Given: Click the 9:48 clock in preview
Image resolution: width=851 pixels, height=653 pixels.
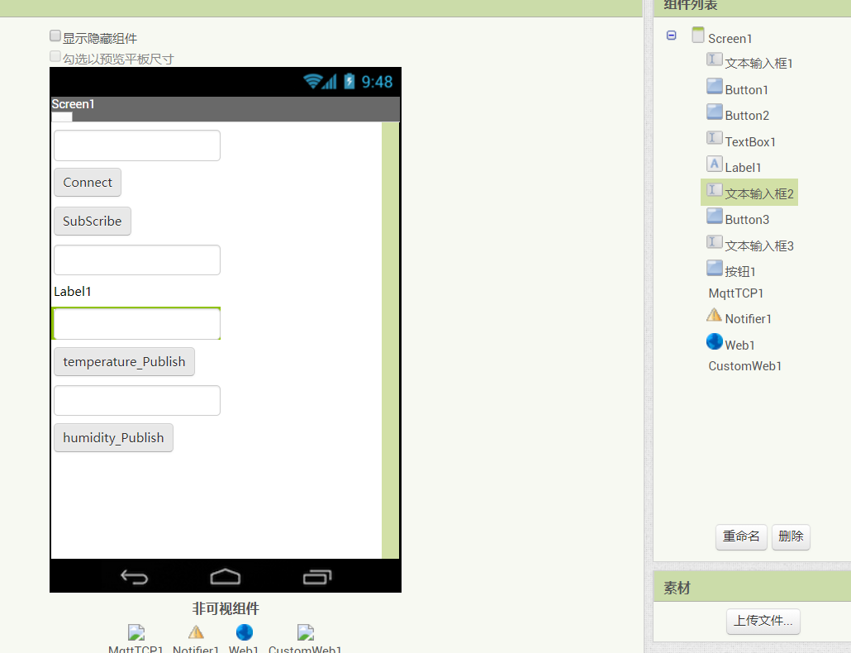Looking at the screenshot, I should 378,82.
